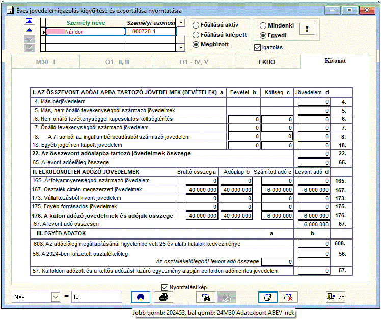Image resolution: width=381 pixels, height=319 pixels.
Task: Click the '167. Osztalék címén megszerzett jövedelmek' label
Action: click(87, 189)
